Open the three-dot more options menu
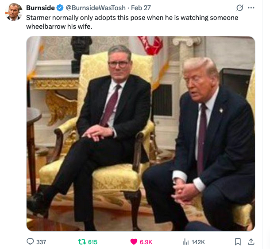The width and height of the screenshot is (270, 249). click(x=251, y=8)
